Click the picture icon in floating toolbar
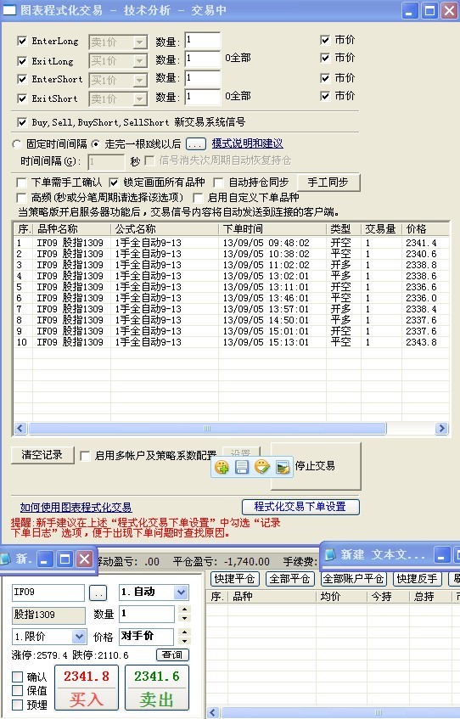Screen dimensions: 460x719 [283, 467]
